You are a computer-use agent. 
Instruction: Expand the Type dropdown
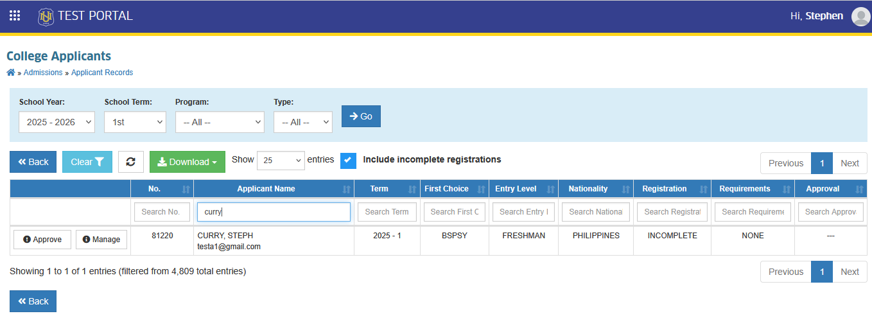[303, 122]
